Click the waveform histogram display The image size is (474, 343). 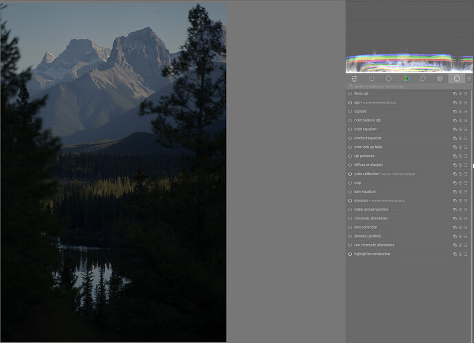coord(409,37)
